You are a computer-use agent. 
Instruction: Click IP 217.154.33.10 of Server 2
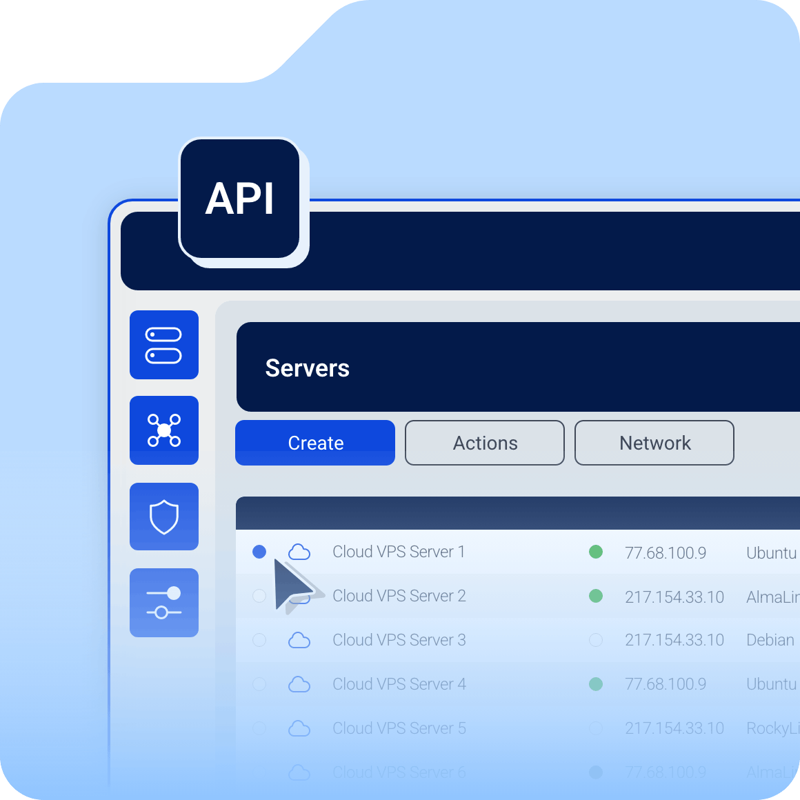click(674, 597)
